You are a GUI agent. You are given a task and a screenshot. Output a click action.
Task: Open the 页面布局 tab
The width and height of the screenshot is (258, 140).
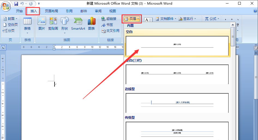[51, 11]
